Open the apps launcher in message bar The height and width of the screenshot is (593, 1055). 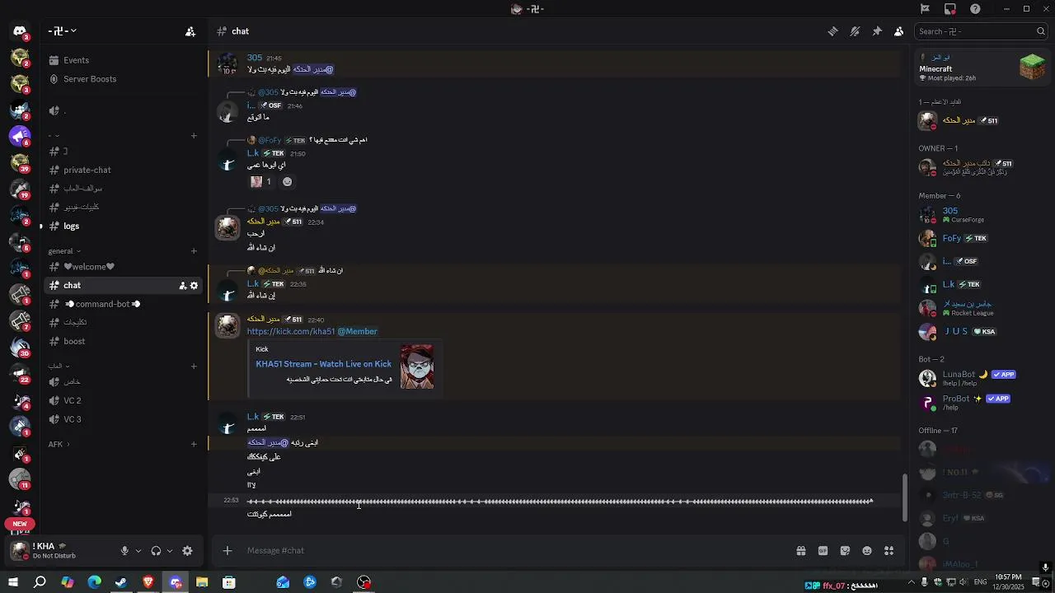889,550
